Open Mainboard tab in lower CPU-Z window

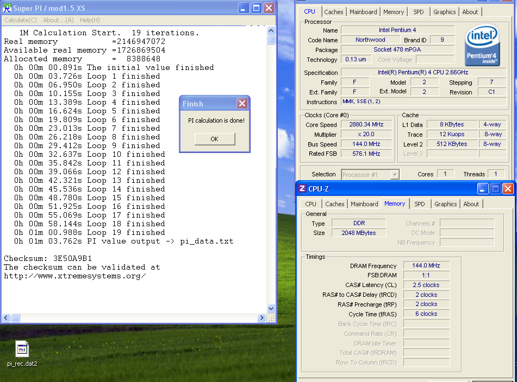coord(364,204)
